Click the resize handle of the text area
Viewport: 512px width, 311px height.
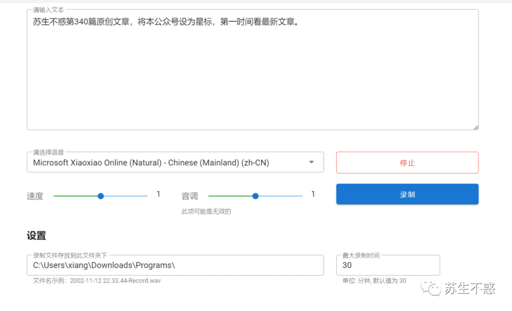tap(476, 128)
